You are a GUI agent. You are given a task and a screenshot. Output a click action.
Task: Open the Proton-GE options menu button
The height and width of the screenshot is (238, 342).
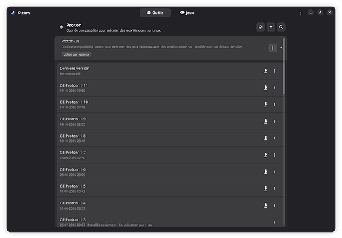coord(273,48)
